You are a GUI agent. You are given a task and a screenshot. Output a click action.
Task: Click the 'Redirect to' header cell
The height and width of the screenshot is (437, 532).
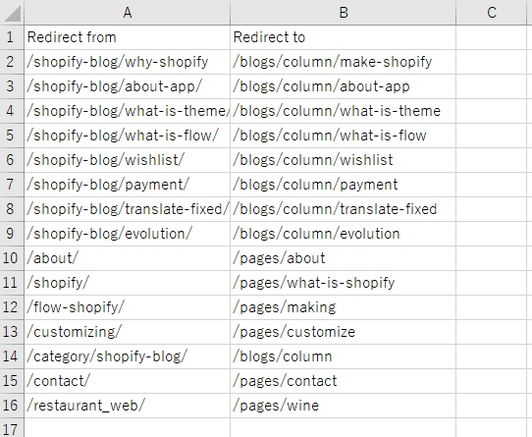[x=343, y=37]
